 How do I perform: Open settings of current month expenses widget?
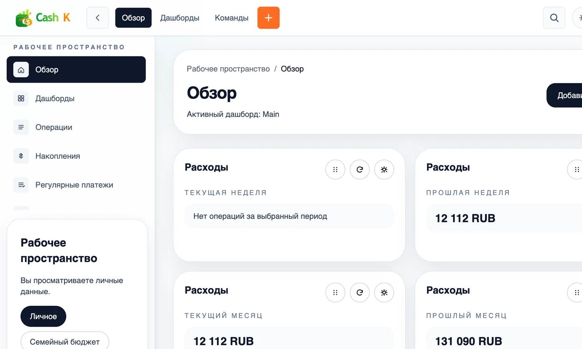tap(384, 292)
